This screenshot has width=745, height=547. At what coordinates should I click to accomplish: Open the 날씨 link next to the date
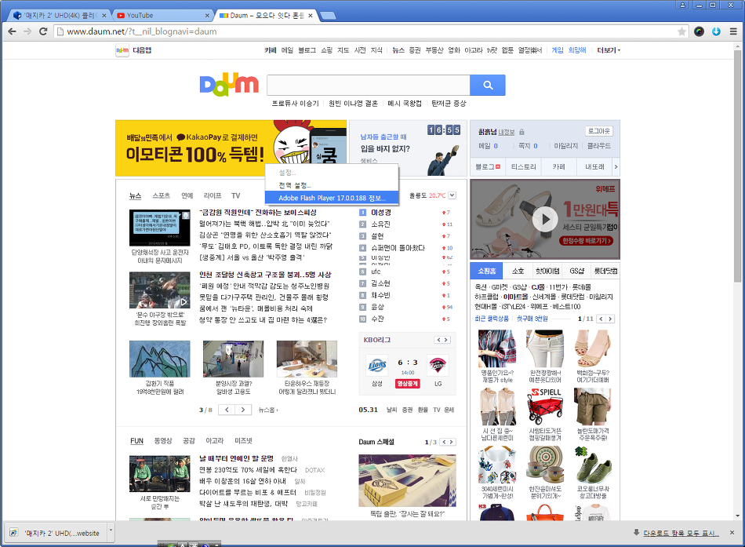tap(391, 410)
